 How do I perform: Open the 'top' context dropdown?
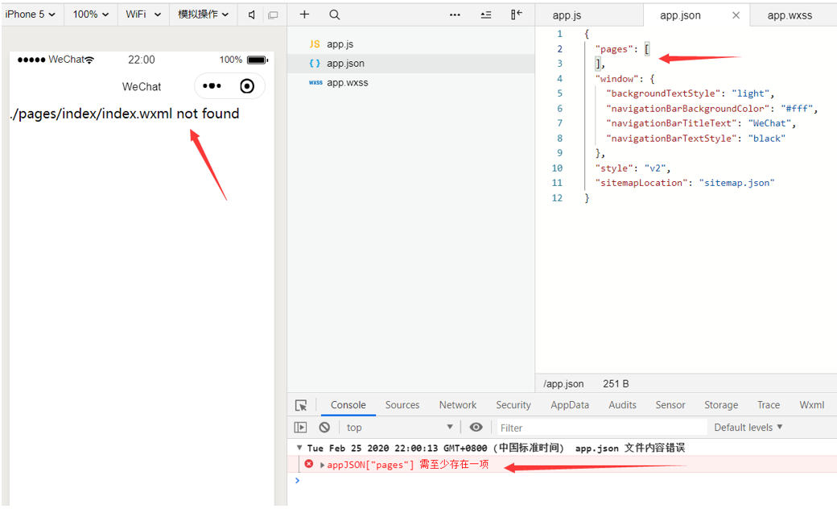coord(400,428)
